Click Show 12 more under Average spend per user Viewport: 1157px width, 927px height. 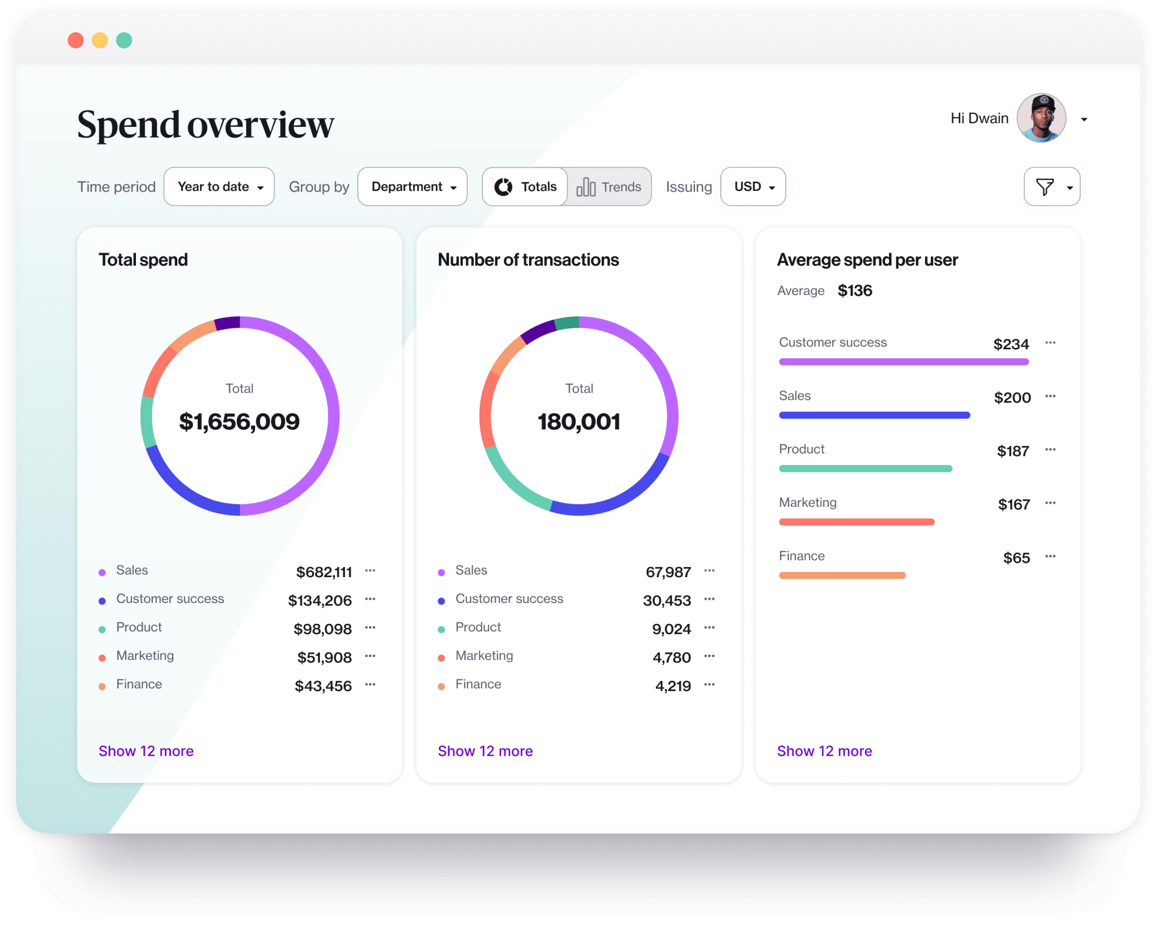(x=825, y=751)
